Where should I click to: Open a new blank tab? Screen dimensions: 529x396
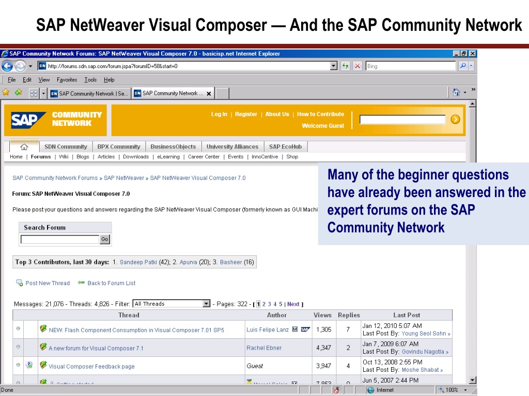point(222,93)
